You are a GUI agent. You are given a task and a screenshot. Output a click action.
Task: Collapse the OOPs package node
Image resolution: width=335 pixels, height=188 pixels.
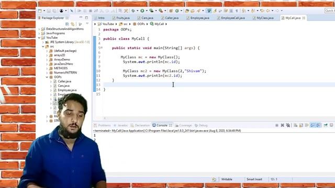pyautogui.click(x=47, y=77)
